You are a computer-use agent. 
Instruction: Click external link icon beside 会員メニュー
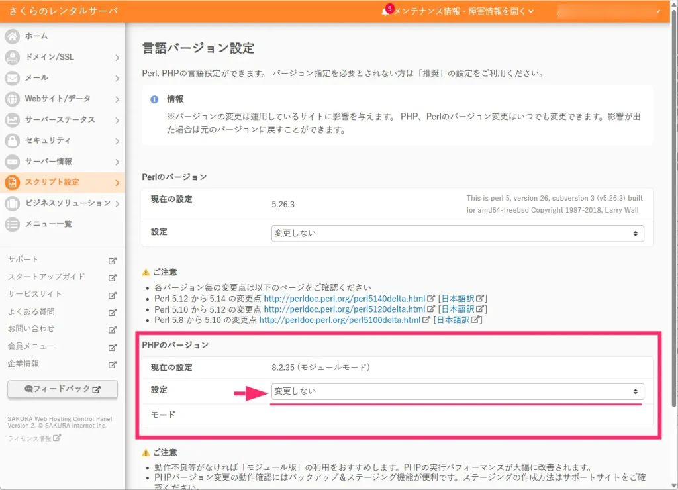113,347
